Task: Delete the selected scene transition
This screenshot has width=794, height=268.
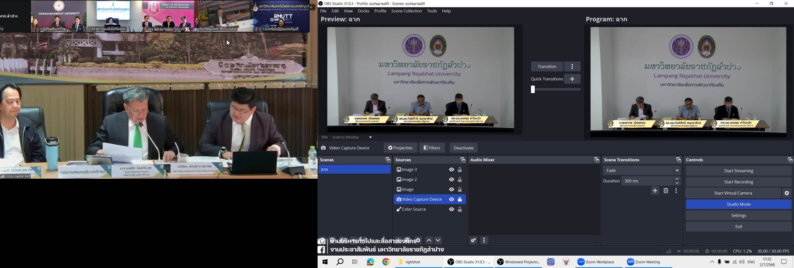Action: (666, 191)
